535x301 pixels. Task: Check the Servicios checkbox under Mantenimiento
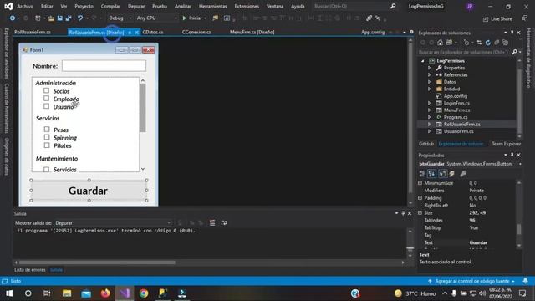click(47, 169)
